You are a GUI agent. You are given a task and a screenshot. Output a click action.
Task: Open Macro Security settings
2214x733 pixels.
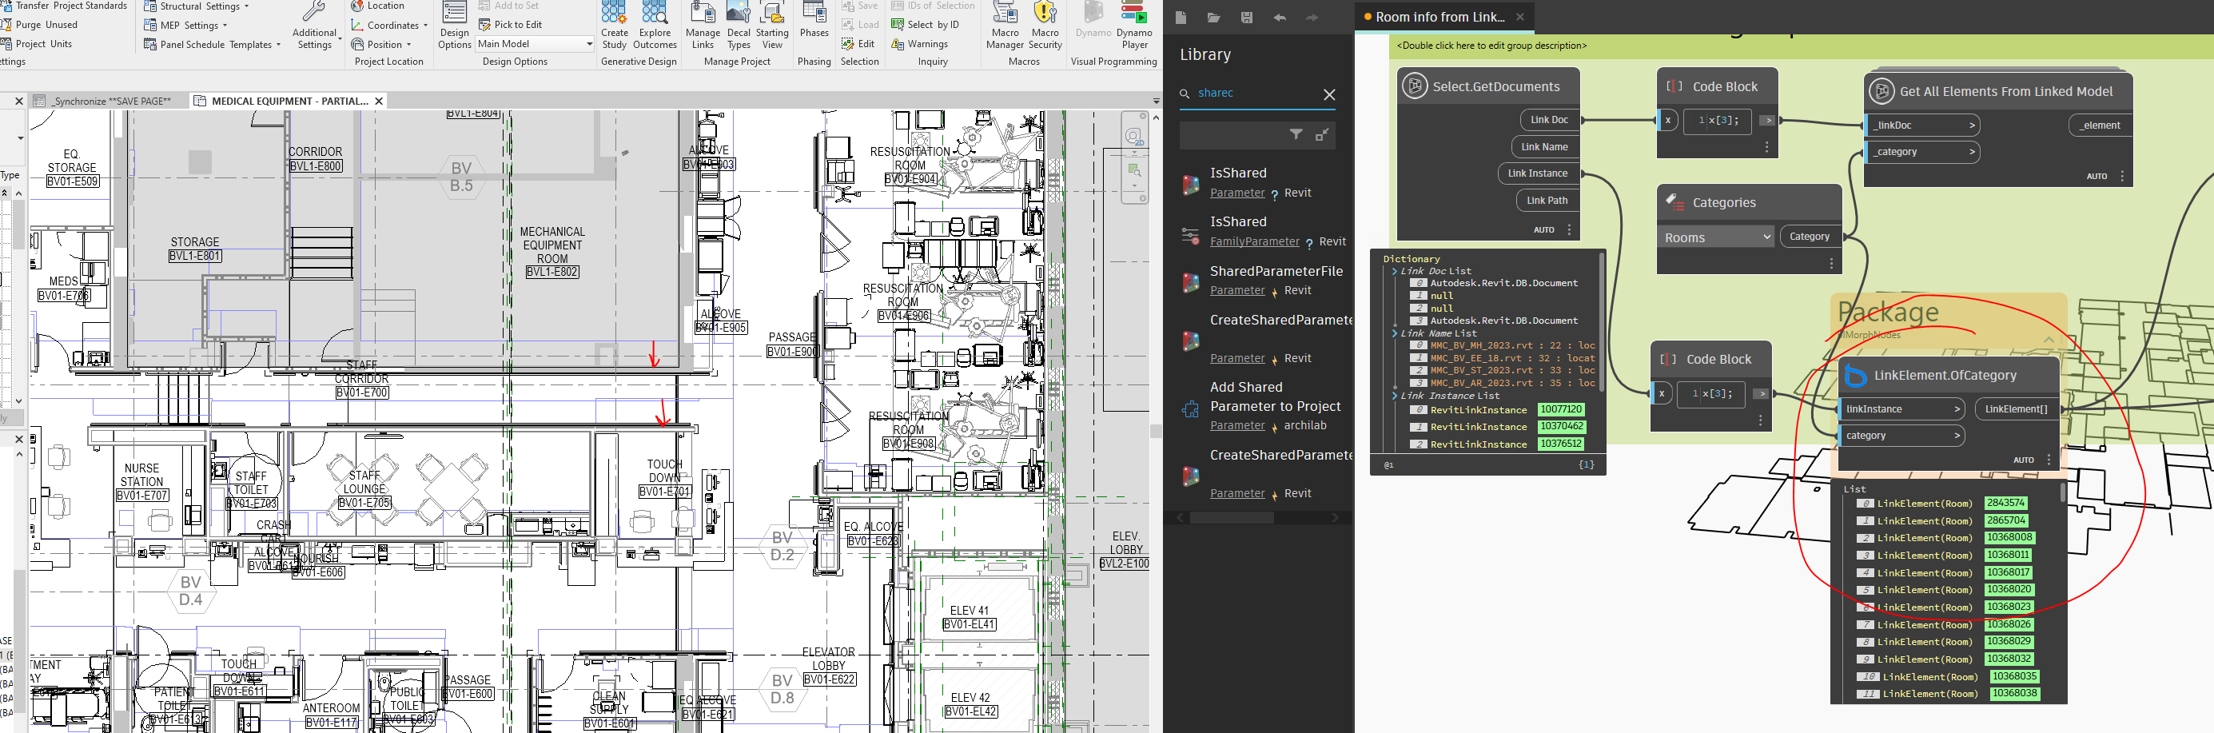point(1045,25)
